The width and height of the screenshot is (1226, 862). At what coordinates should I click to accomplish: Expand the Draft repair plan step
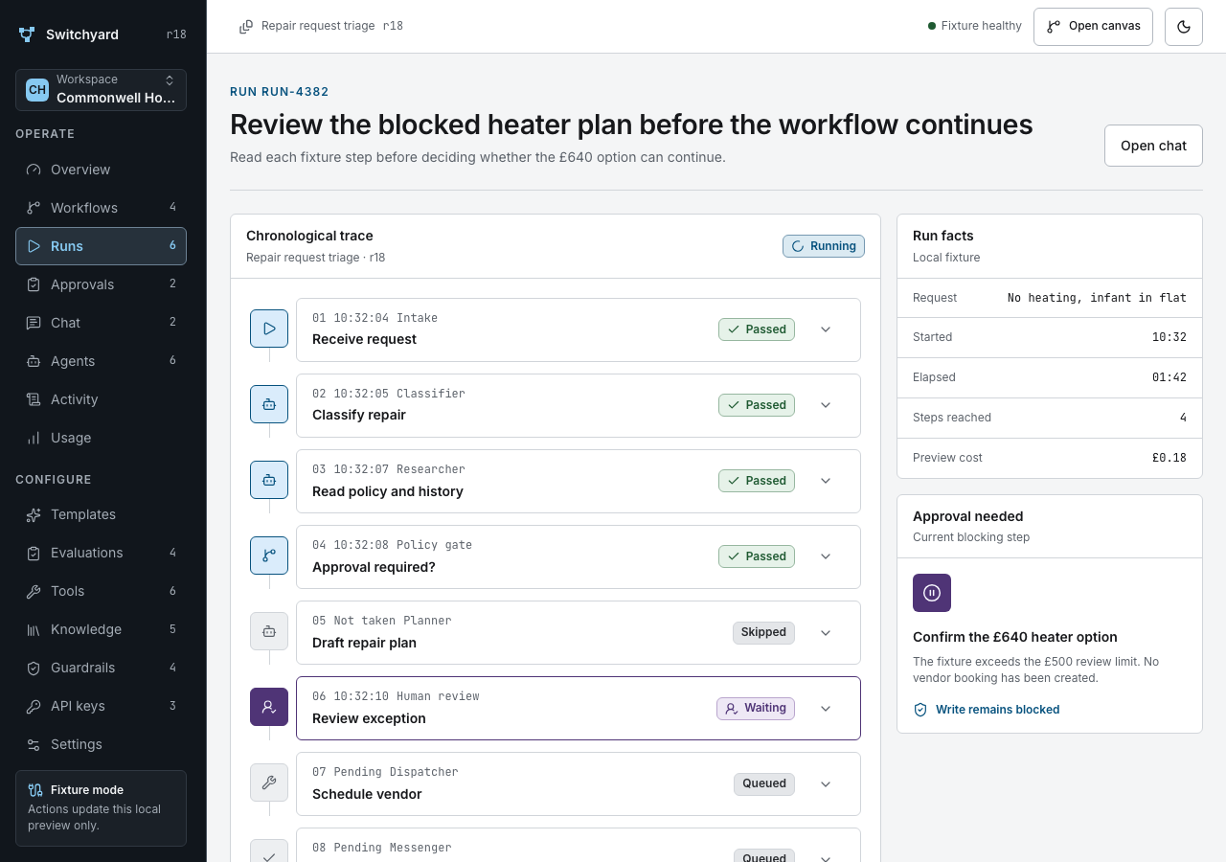pyautogui.click(x=826, y=633)
